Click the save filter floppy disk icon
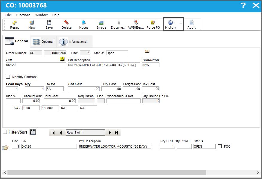This screenshot has width=262, height=179. [33, 132]
